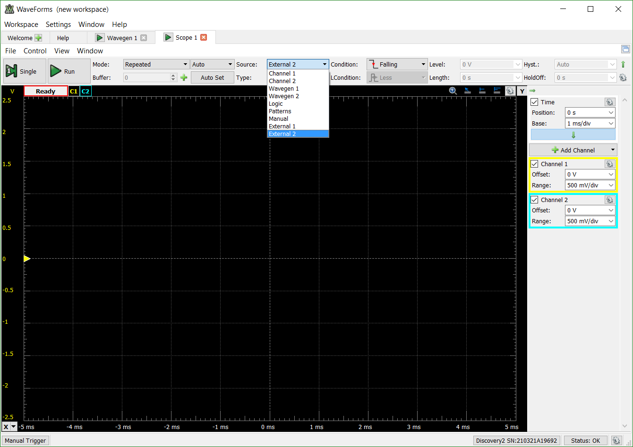Open the Time settings gear

point(609,102)
